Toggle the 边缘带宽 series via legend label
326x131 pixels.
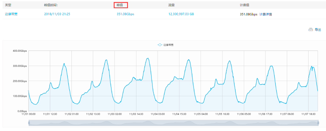(168, 45)
